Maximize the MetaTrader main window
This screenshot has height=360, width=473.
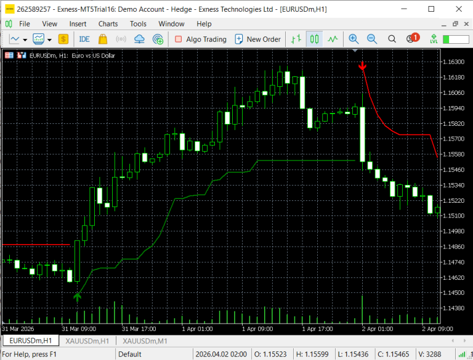point(431,9)
